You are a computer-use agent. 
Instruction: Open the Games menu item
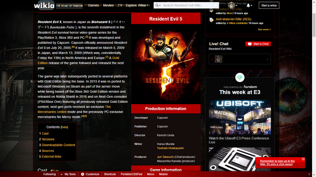pos(93,5)
